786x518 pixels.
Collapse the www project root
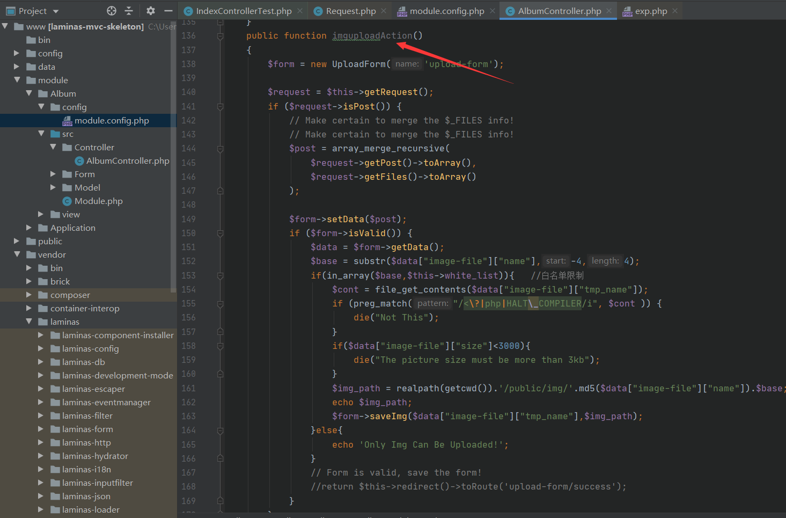pos(5,26)
